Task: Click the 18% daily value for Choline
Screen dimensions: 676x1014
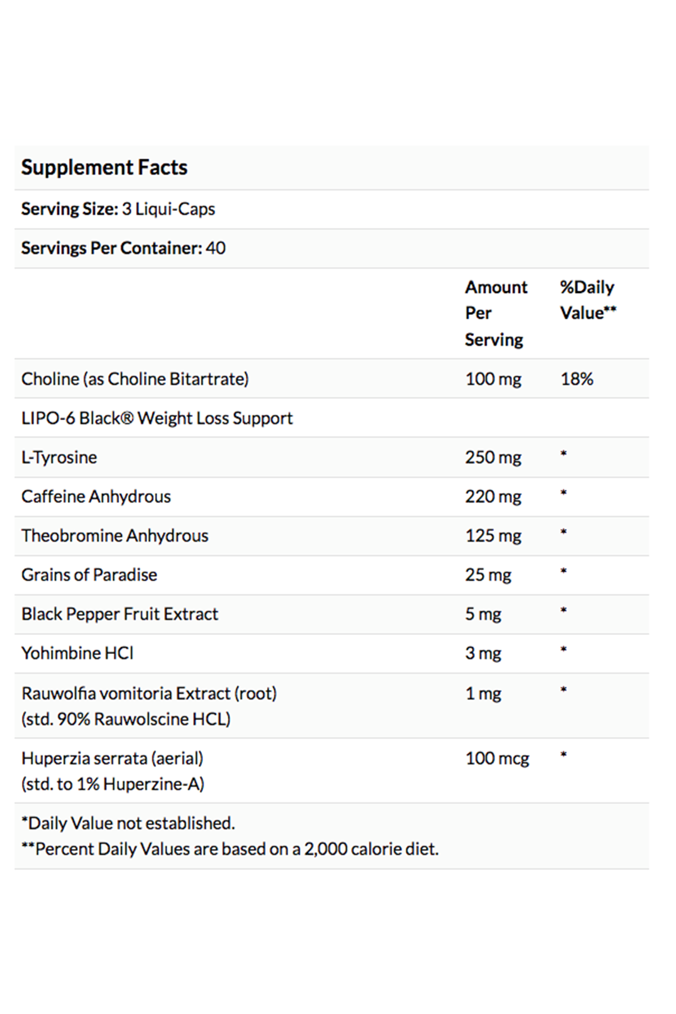Action: click(x=577, y=379)
